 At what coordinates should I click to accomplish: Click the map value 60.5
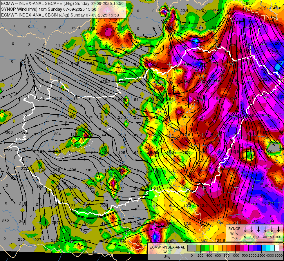[x=269, y=186]
